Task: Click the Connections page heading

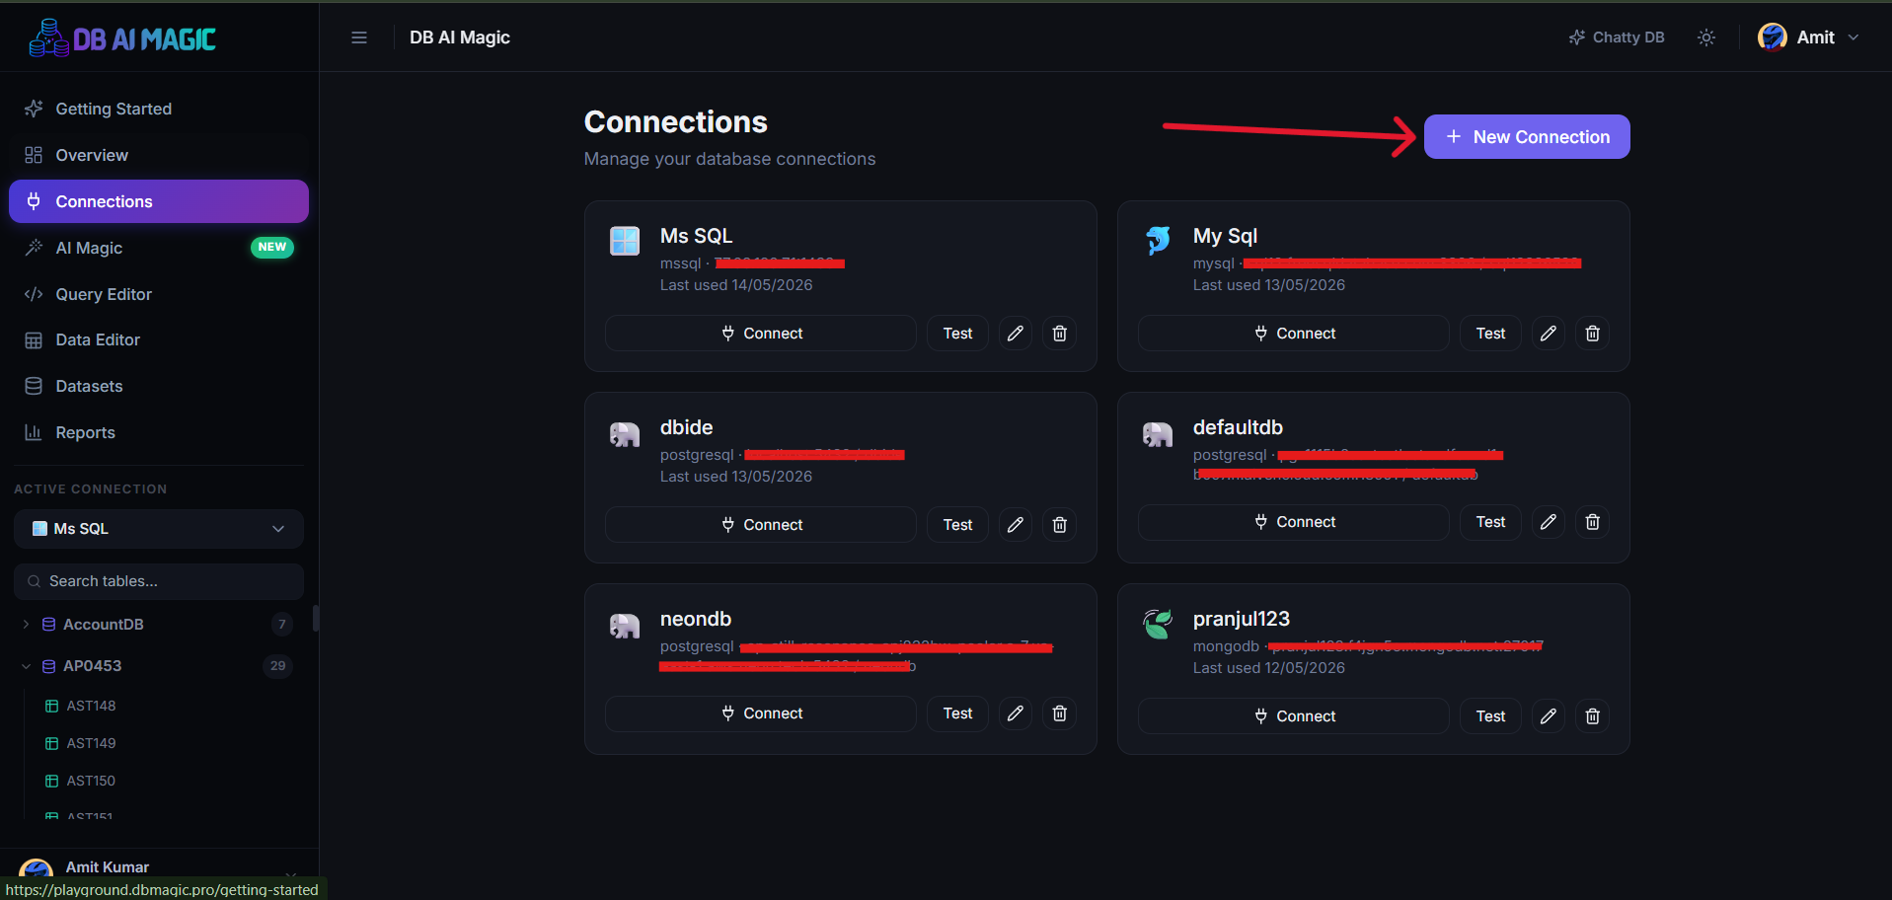Action: point(675,121)
